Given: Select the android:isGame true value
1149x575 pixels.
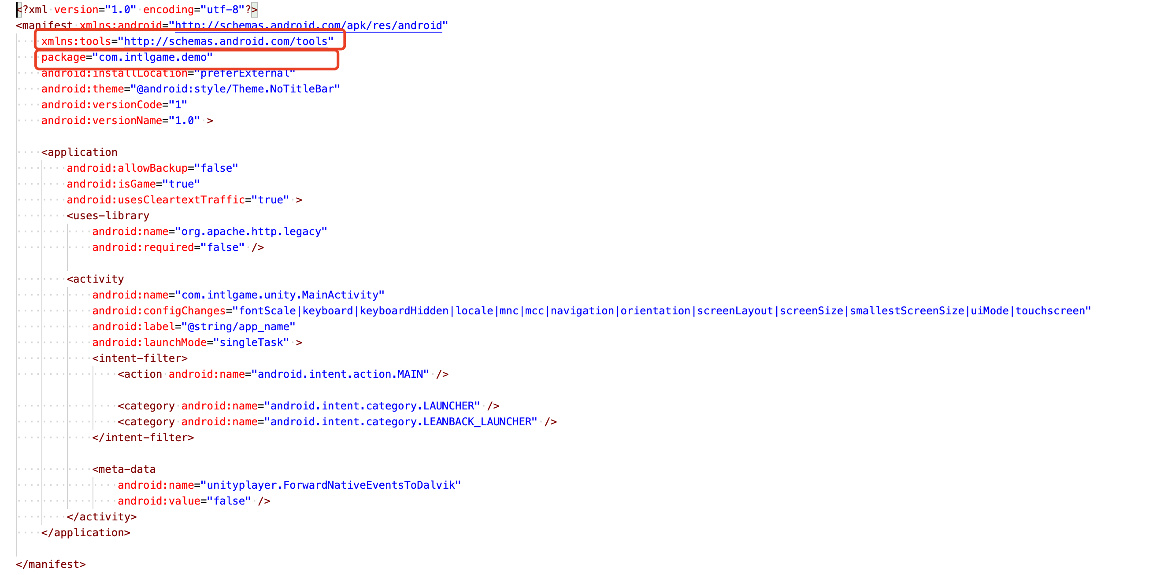Looking at the screenshot, I should pos(182,184).
